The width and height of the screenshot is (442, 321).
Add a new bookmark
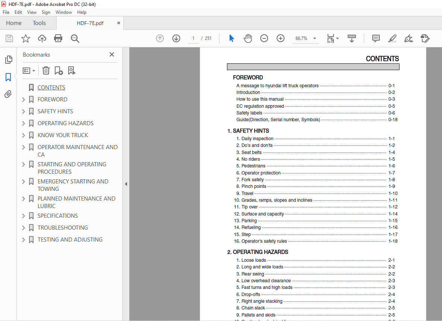(59, 70)
